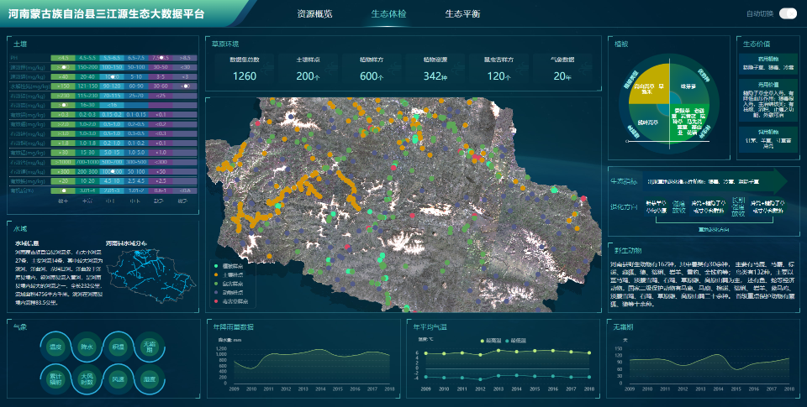This screenshot has width=807, height=407.
Task: Click the 温度 weather circle icon
Action: pos(55,346)
